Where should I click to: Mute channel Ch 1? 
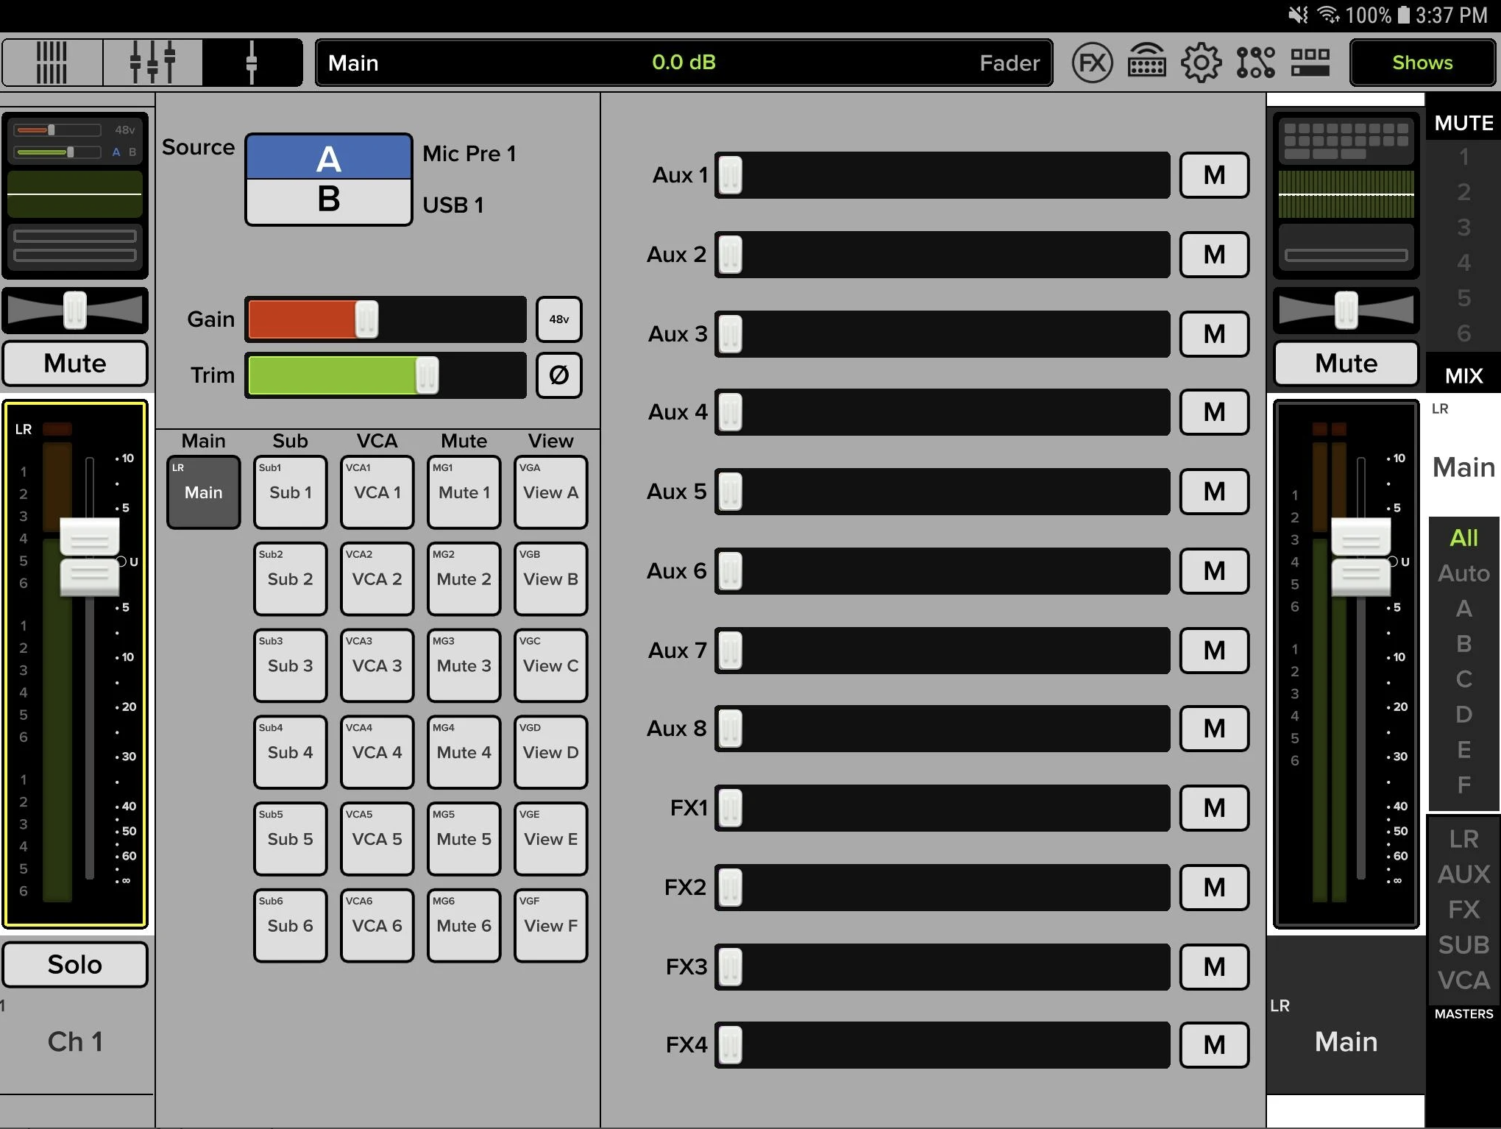(74, 363)
